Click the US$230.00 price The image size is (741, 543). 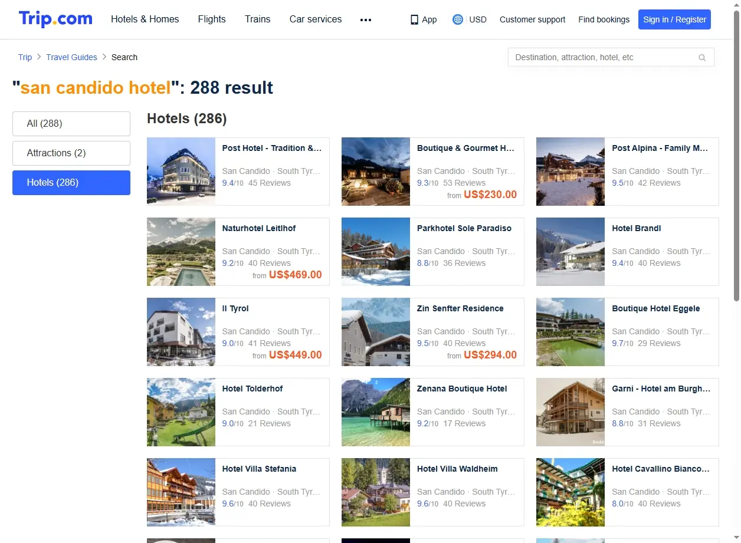490,195
